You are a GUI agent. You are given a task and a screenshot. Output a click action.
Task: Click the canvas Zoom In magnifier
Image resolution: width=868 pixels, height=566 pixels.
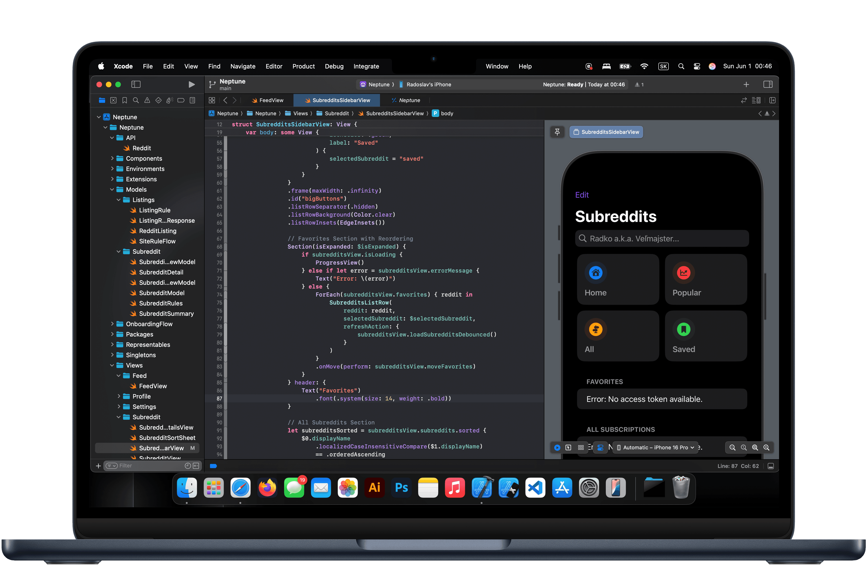coord(766,447)
